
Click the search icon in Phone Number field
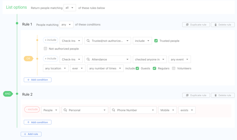pyautogui.click(x=114, y=110)
